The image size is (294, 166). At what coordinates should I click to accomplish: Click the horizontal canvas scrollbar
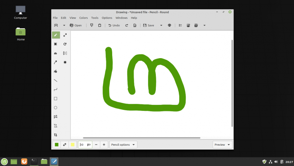pyautogui.click(x=142, y=138)
